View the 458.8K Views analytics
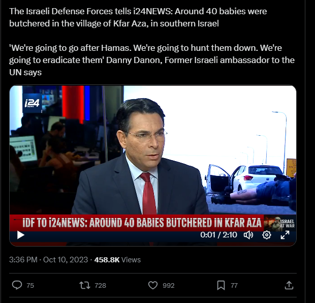Viewport: 315px width, 303px height. [117, 260]
